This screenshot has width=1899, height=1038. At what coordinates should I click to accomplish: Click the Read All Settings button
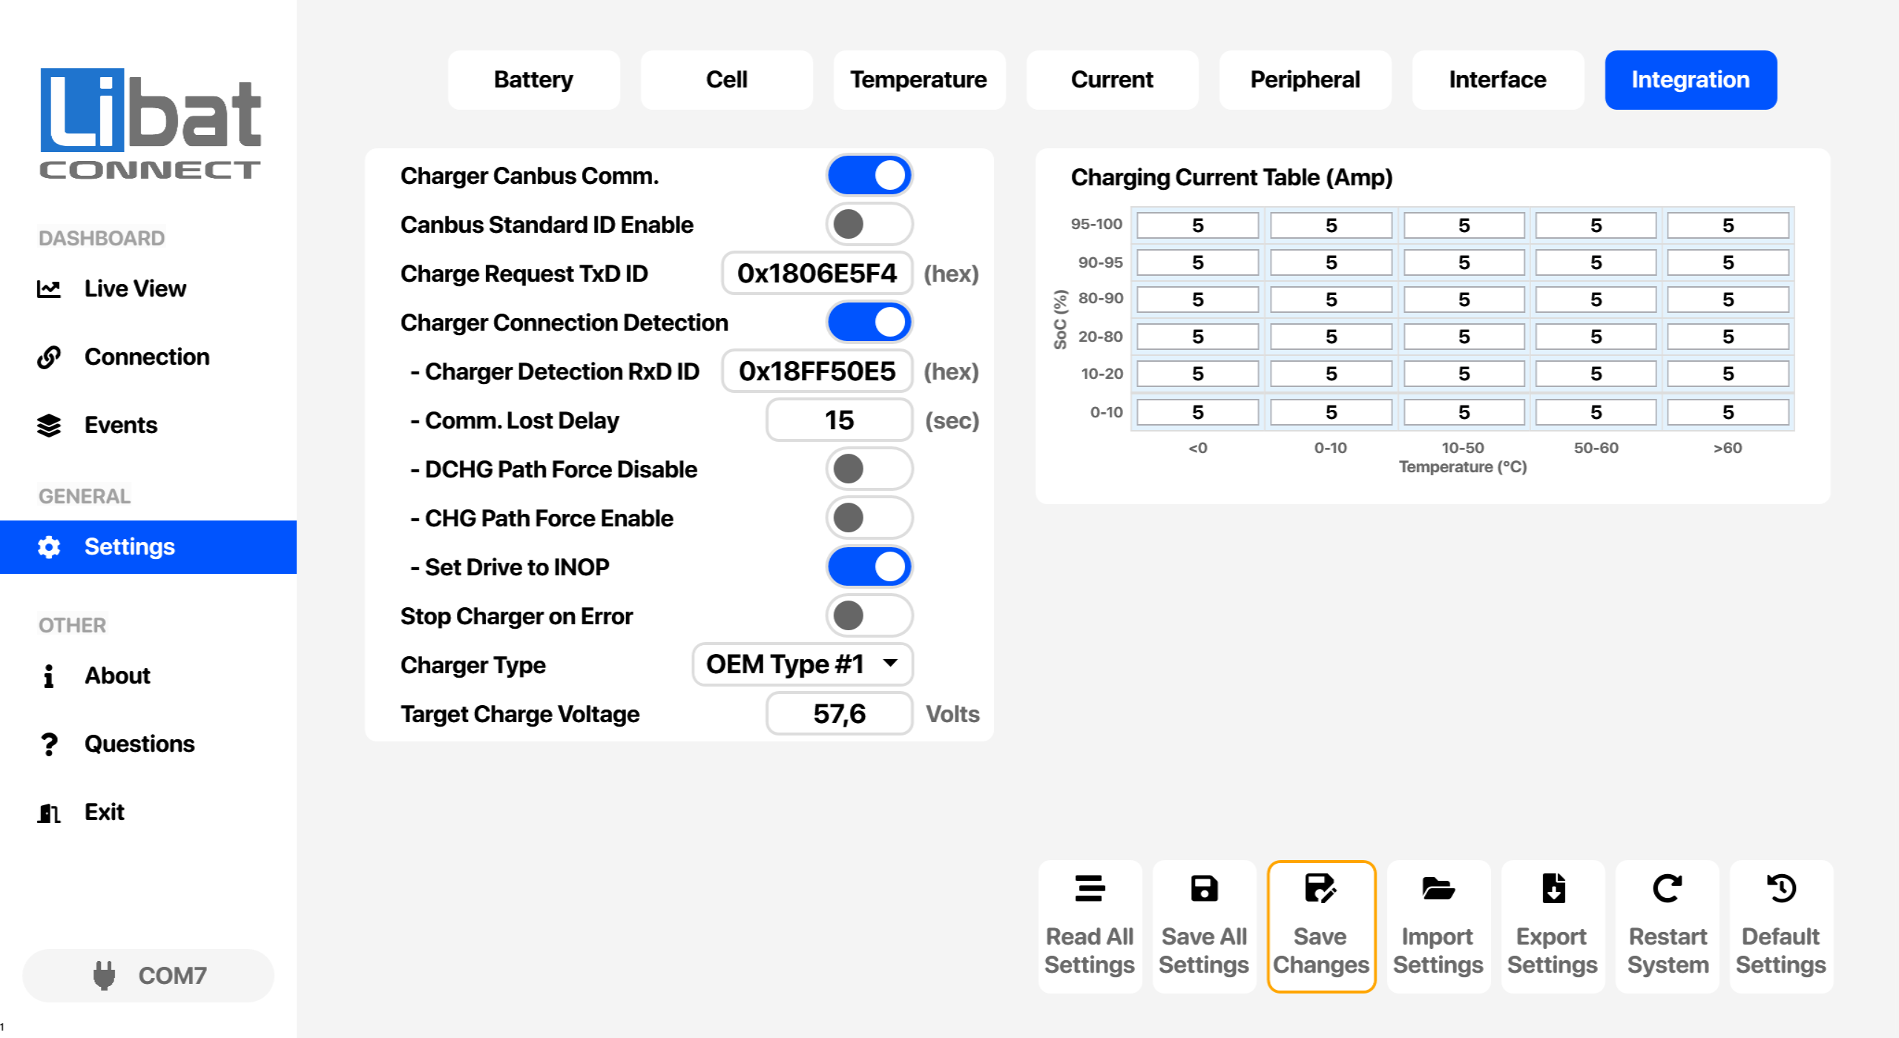click(x=1090, y=927)
